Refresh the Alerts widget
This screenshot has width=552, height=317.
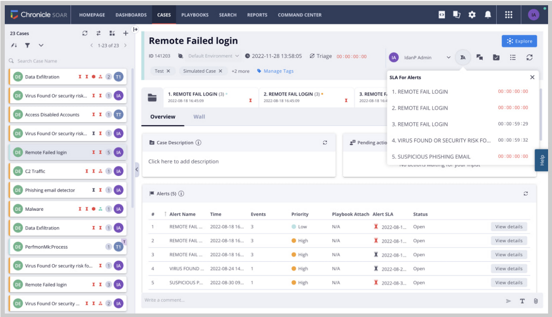pyautogui.click(x=526, y=194)
